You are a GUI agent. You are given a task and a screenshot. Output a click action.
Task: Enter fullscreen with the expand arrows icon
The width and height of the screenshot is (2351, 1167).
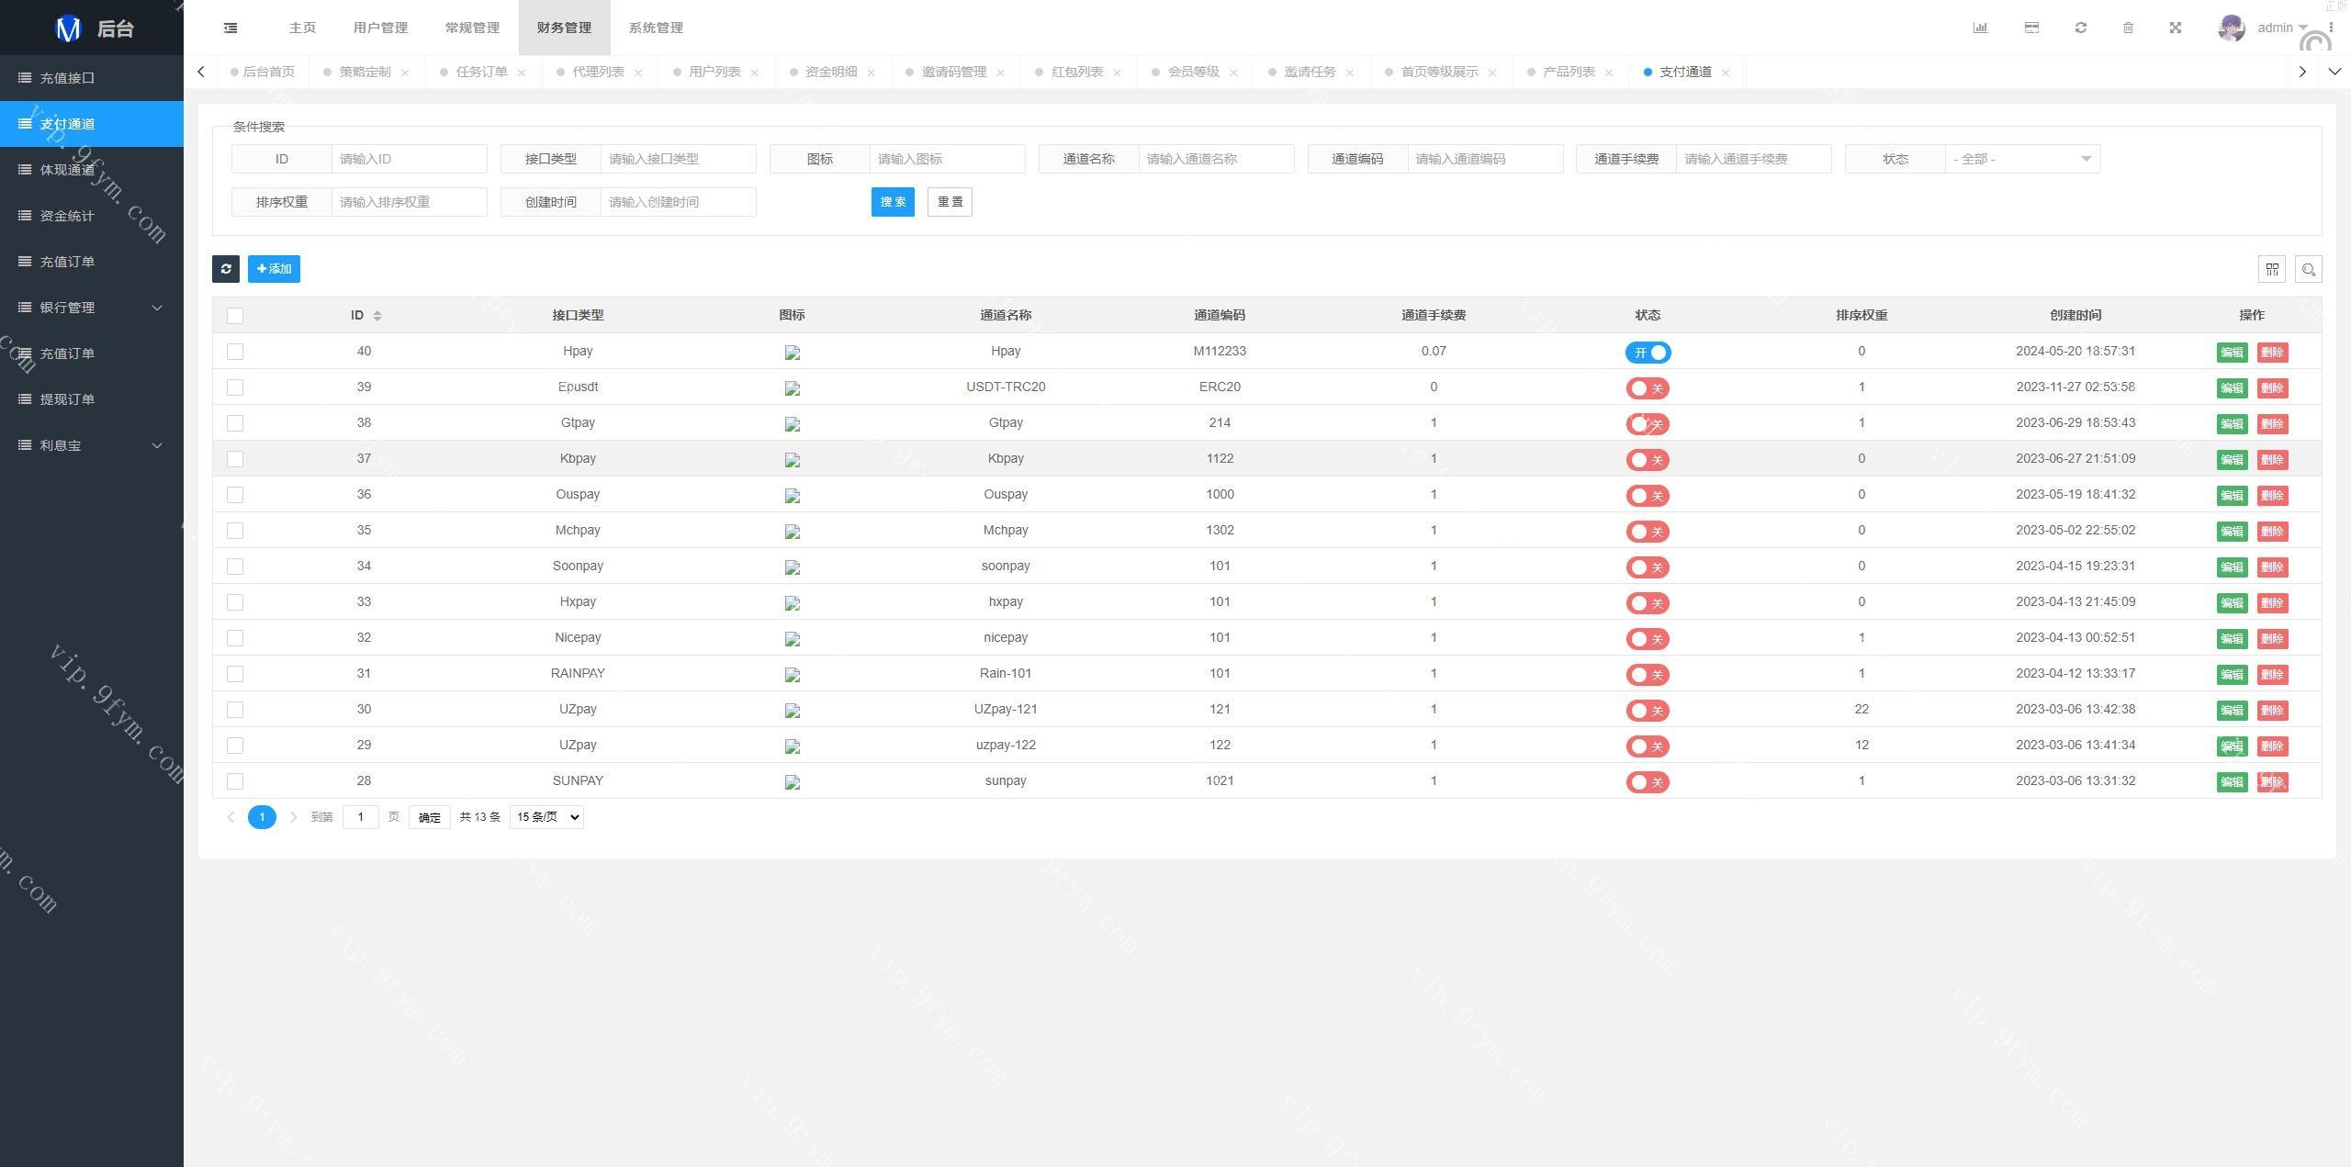pos(2176,28)
